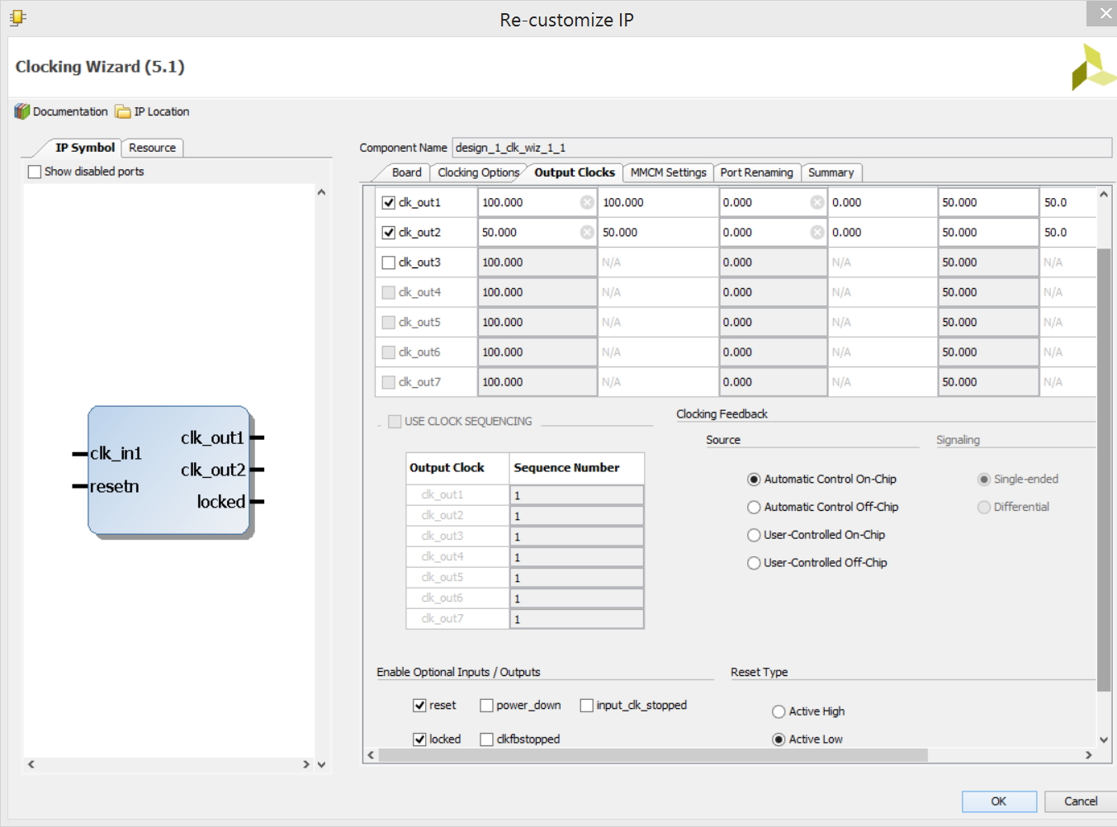1117x827 pixels.
Task: Click the Component Name field
Action: (782, 148)
